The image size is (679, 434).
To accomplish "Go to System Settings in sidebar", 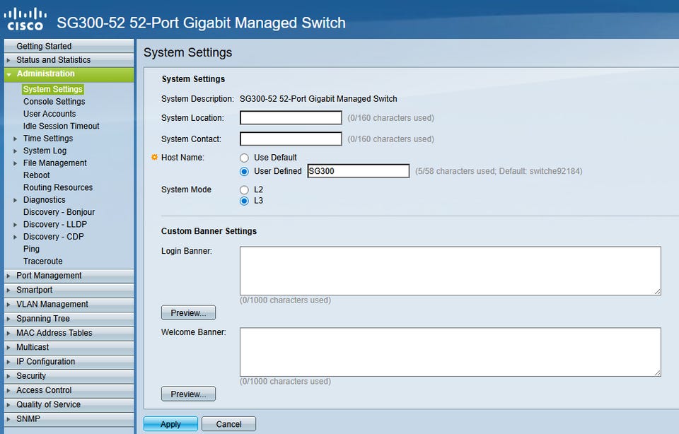I will pyautogui.click(x=53, y=89).
